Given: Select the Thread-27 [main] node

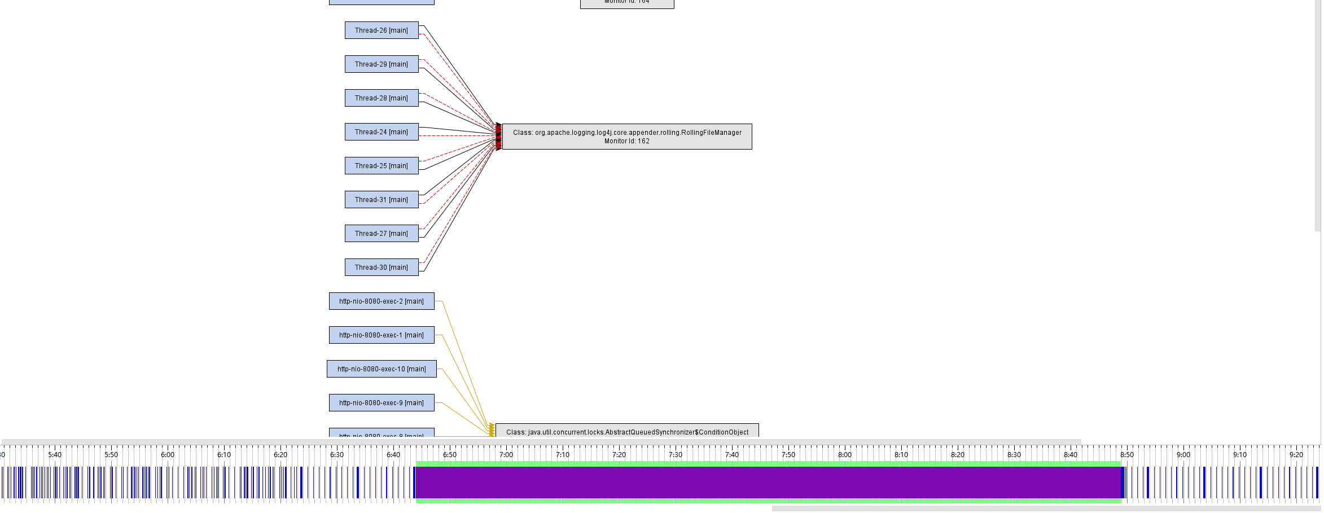Looking at the screenshot, I should click(381, 233).
